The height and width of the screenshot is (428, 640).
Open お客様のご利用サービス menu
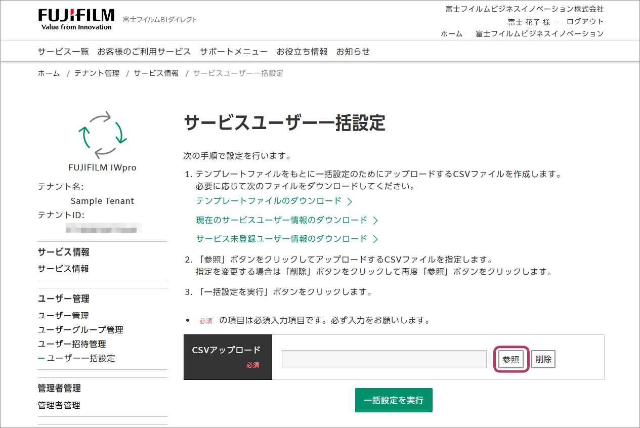(144, 52)
